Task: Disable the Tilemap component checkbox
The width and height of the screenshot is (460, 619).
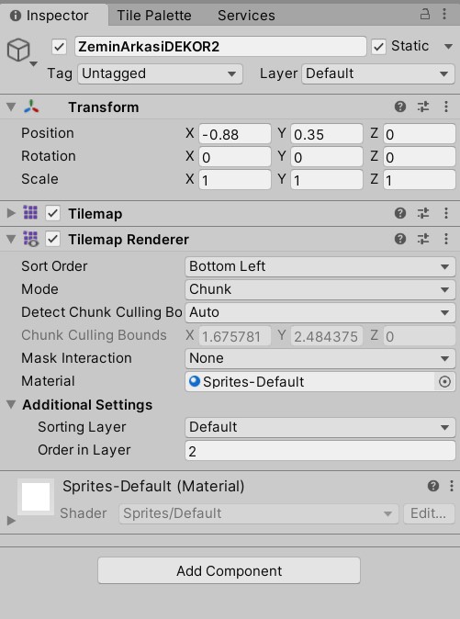Action: (x=52, y=214)
